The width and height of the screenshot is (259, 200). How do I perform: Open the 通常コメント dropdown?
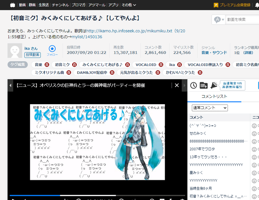210,108
